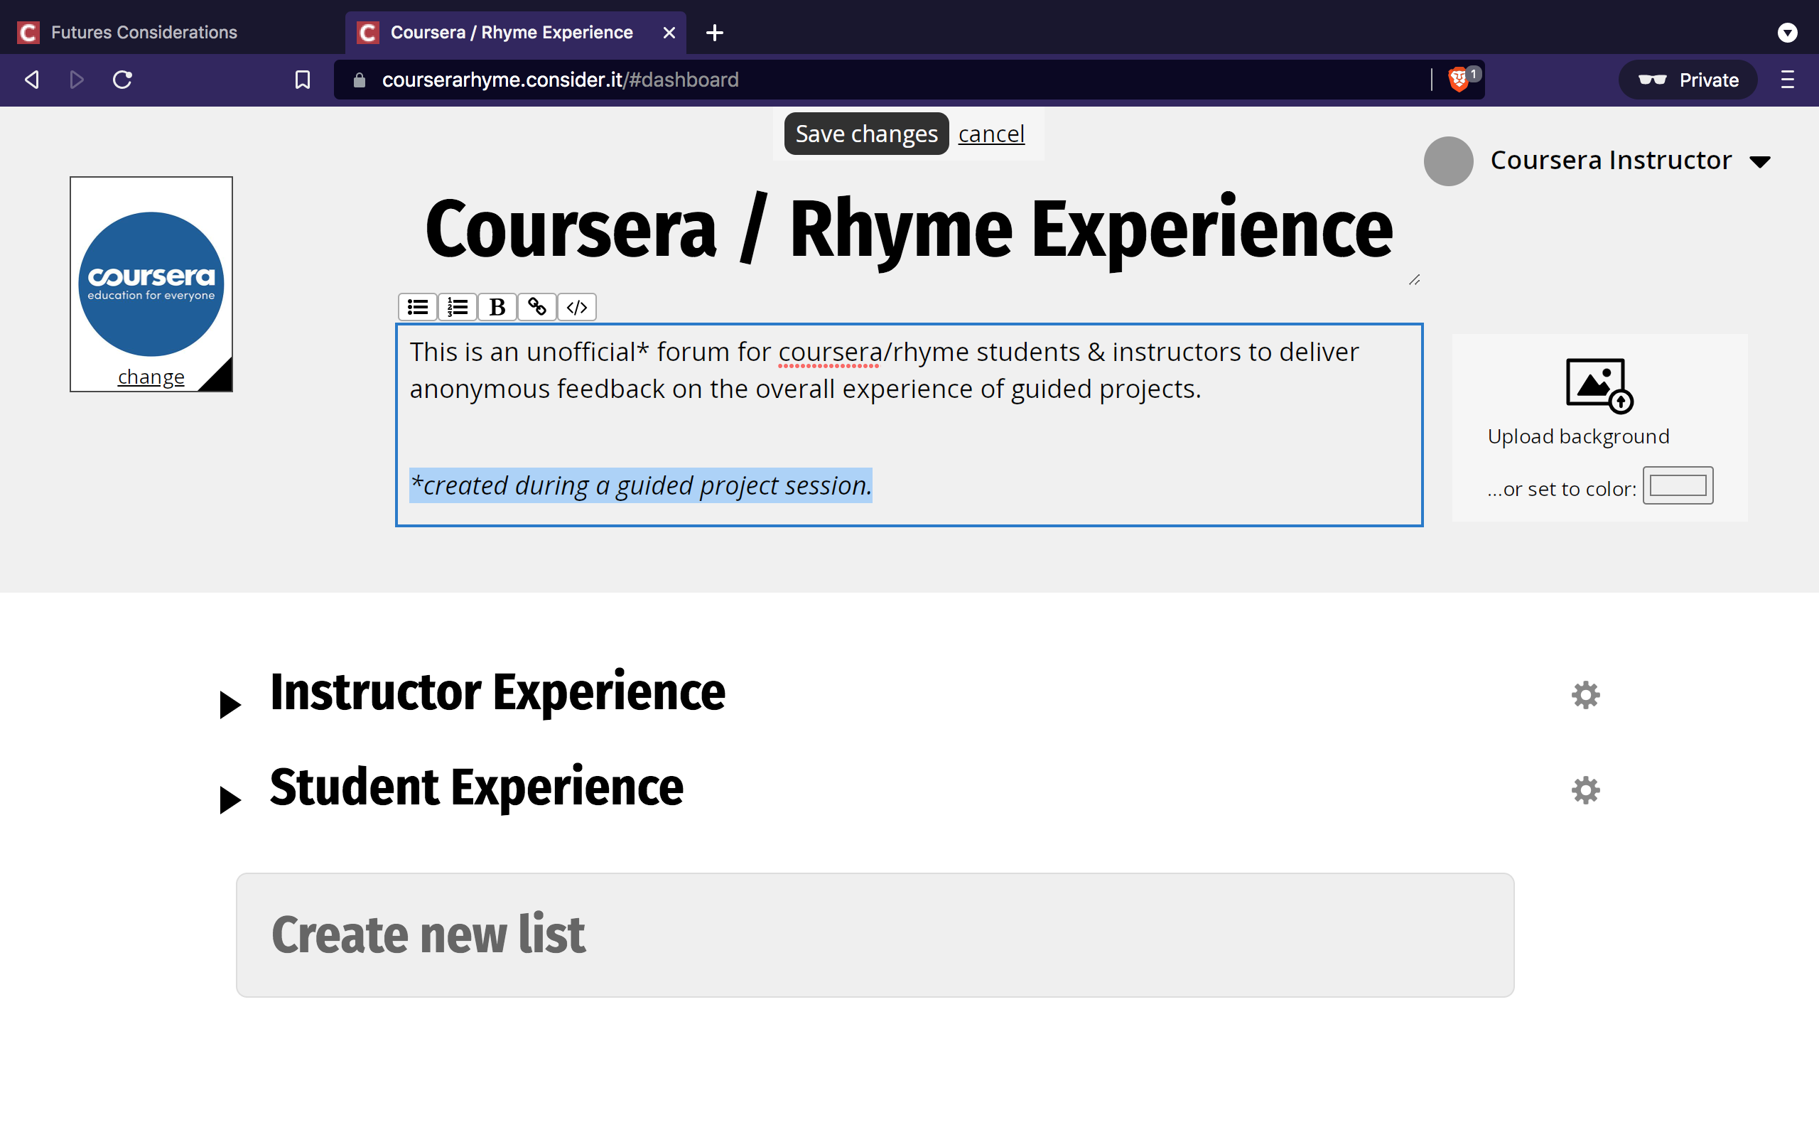Click the numbered list formatting icon
This screenshot has height=1137, width=1819.
click(x=457, y=307)
